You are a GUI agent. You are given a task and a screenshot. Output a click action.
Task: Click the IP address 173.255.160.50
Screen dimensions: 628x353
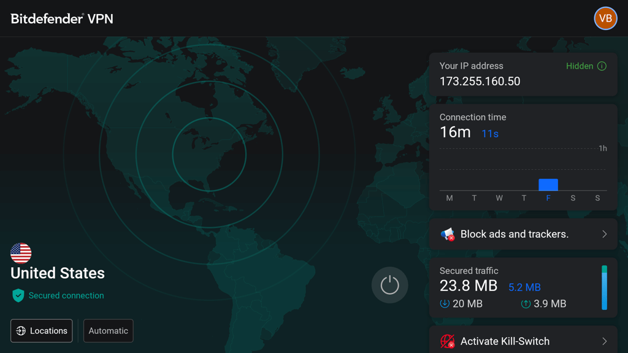(x=480, y=82)
